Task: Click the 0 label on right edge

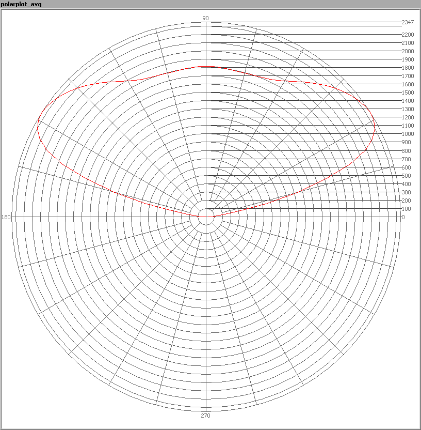Action: tap(403, 217)
